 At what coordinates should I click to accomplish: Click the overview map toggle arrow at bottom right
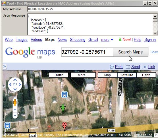(156, 135)
